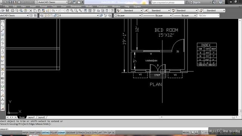Image resolution: width=242 pixels, height=136 pixels.
Task: Open the Properties palette icon
Action: click(x=86, y=11)
